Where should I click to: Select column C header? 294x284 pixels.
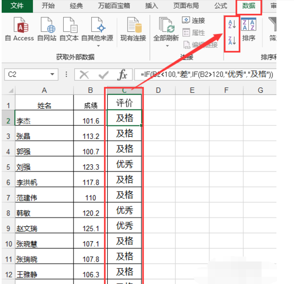124,91
